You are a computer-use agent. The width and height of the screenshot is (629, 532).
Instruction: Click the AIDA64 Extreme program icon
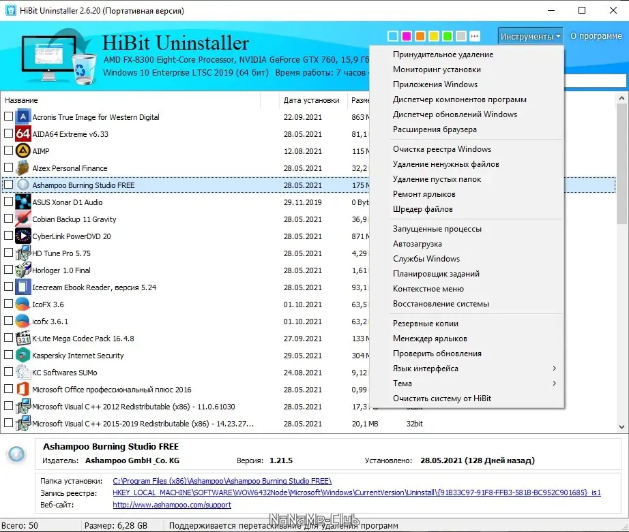click(x=23, y=134)
